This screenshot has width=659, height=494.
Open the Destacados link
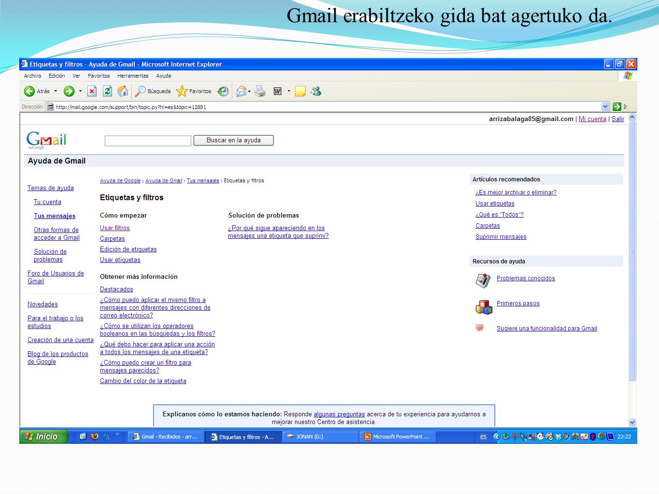[116, 289]
